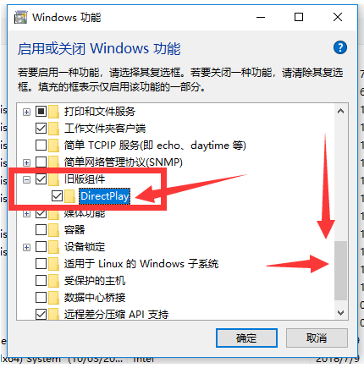This screenshot has height=368, width=364.
Task: Check the 简单 TCPIP 服务 checkbox
Action: (x=41, y=146)
